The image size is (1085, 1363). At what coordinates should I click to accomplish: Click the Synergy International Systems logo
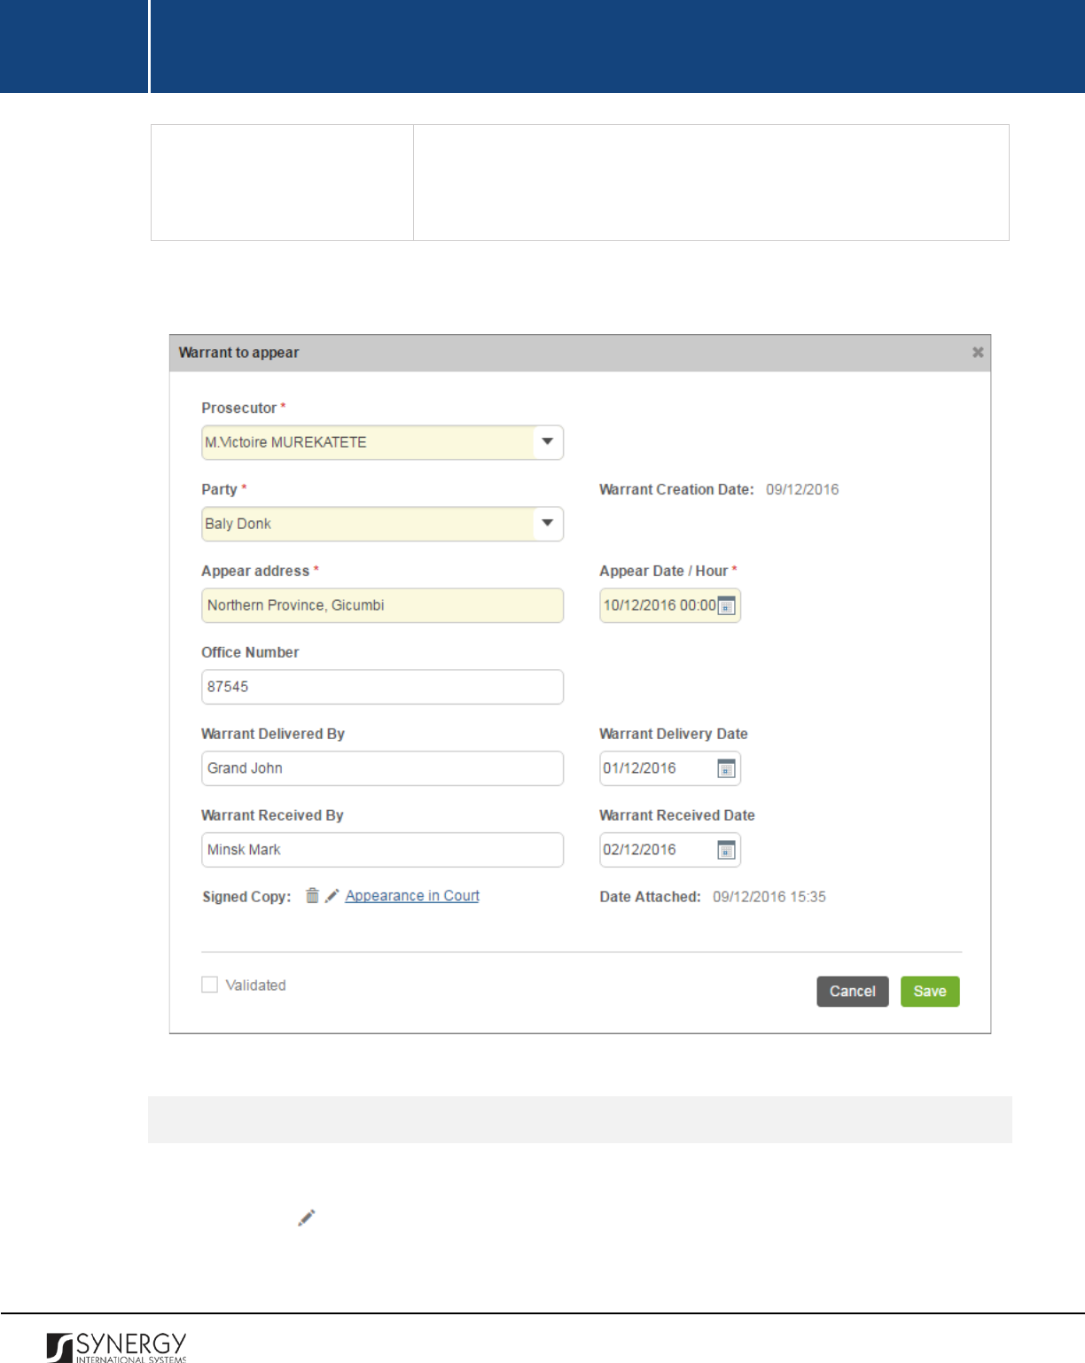pyautogui.click(x=116, y=1346)
